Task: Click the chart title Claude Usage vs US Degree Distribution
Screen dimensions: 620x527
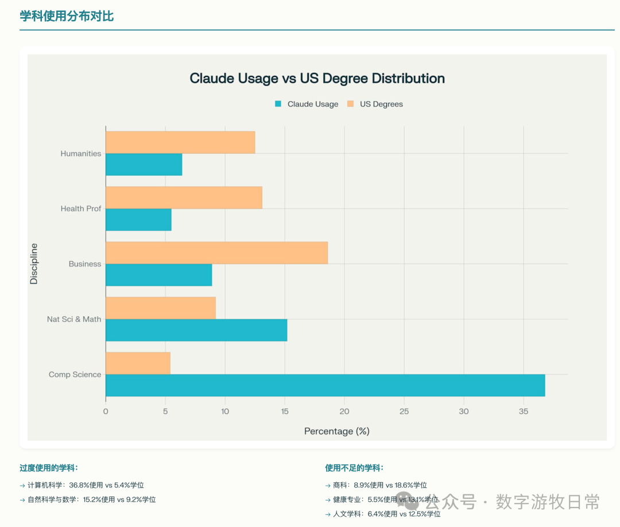Action: point(317,79)
